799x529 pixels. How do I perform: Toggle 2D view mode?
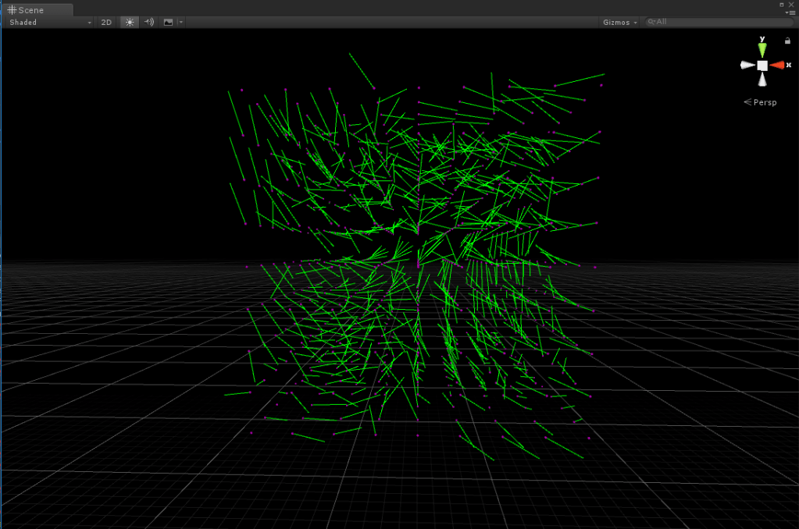106,23
